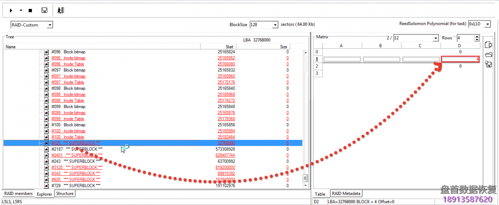Click the icon of #243 SUPERBLOCK row
The image size is (499, 205).
tap(46, 161)
